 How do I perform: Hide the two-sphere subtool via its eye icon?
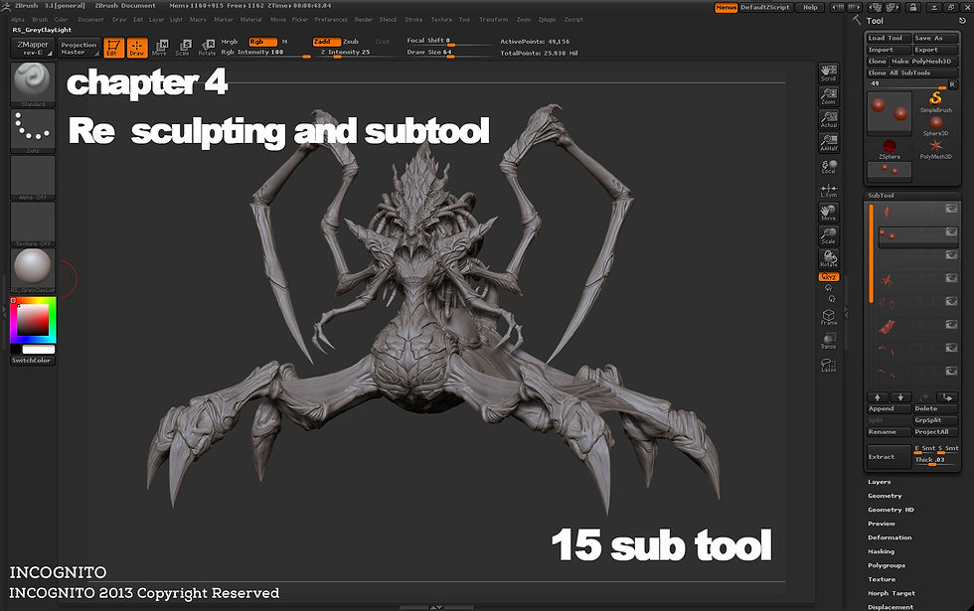(950, 231)
